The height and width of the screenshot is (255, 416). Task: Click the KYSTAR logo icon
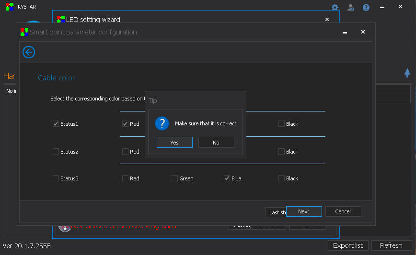click(9, 7)
